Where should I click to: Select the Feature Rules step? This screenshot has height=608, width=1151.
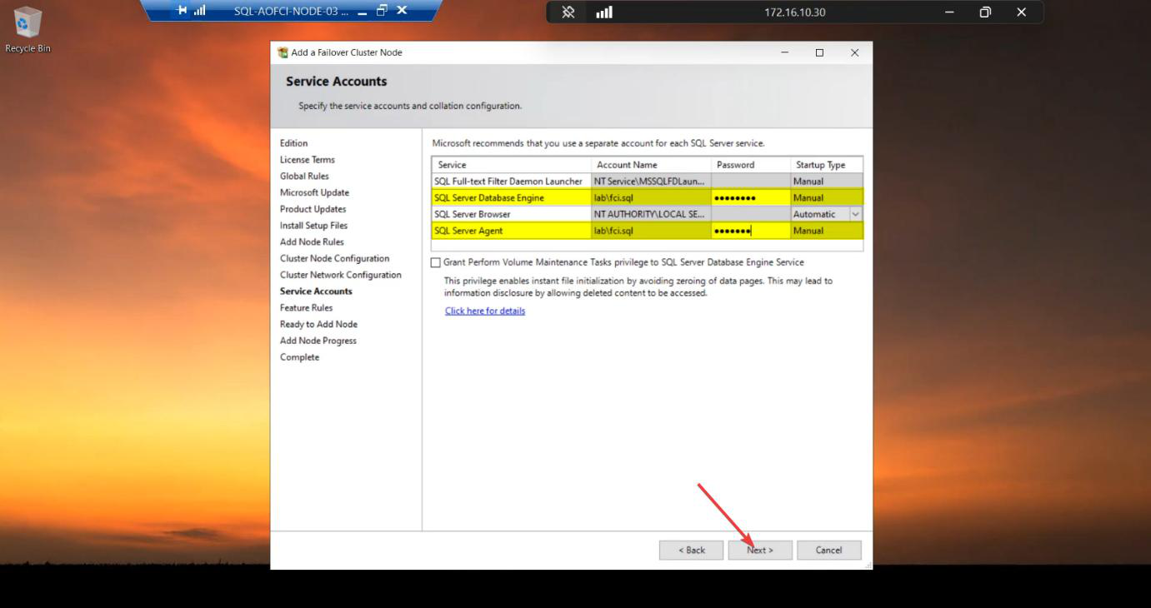(306, 308)
